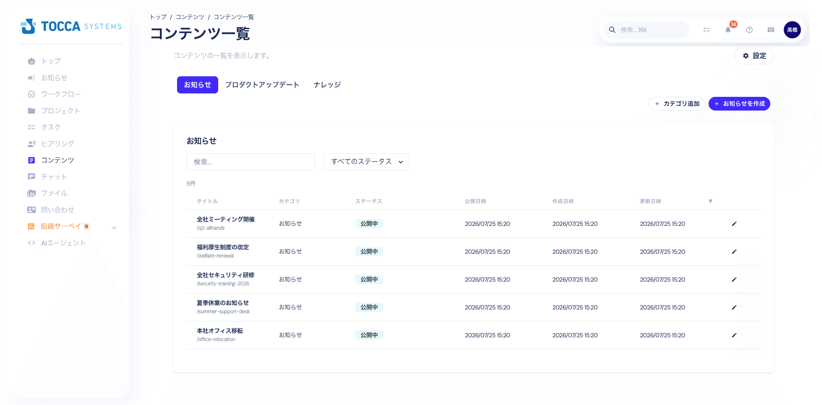Open the すべてのステータス dropdown
823x405 pixels.
(366, 162)
